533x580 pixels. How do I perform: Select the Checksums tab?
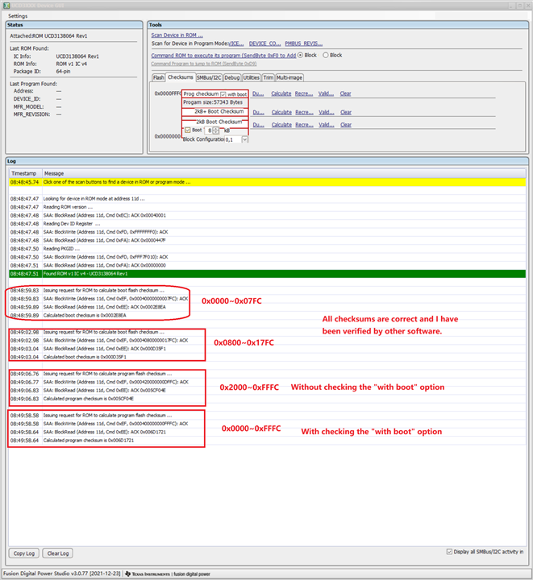coord(181,77)
